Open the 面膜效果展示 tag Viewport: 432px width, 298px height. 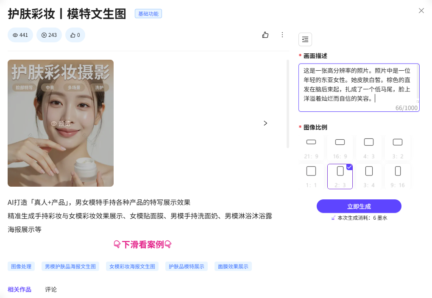tap(233, 266)
